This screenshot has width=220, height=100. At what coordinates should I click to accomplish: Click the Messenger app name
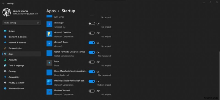pyautogui.click(x=59, y=23)
